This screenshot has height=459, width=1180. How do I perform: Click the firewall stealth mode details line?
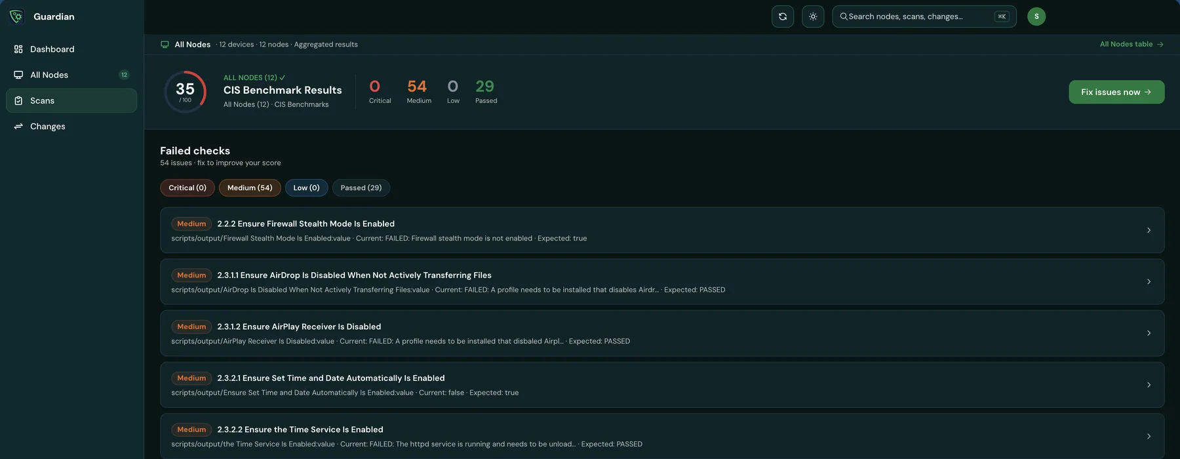coord(379,239)
